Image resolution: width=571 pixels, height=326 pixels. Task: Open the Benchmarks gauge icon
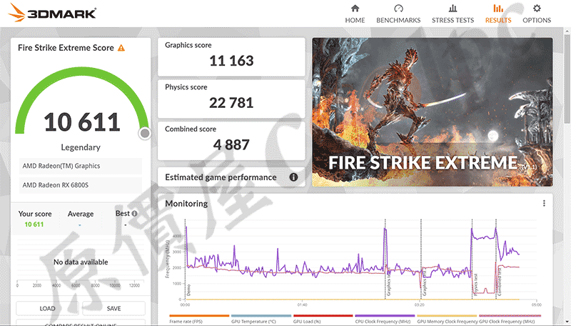[398, 9]
